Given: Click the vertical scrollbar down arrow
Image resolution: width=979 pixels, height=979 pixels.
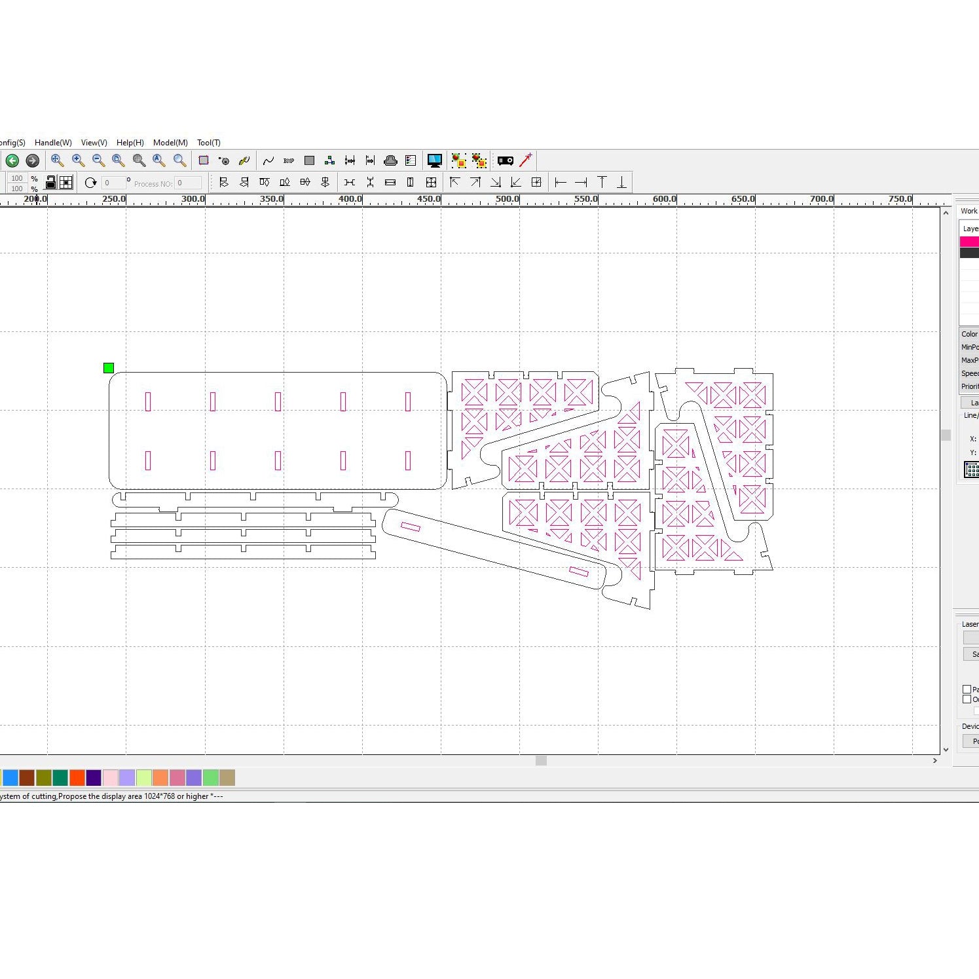Looking at the screenshot, I should 946,750.
